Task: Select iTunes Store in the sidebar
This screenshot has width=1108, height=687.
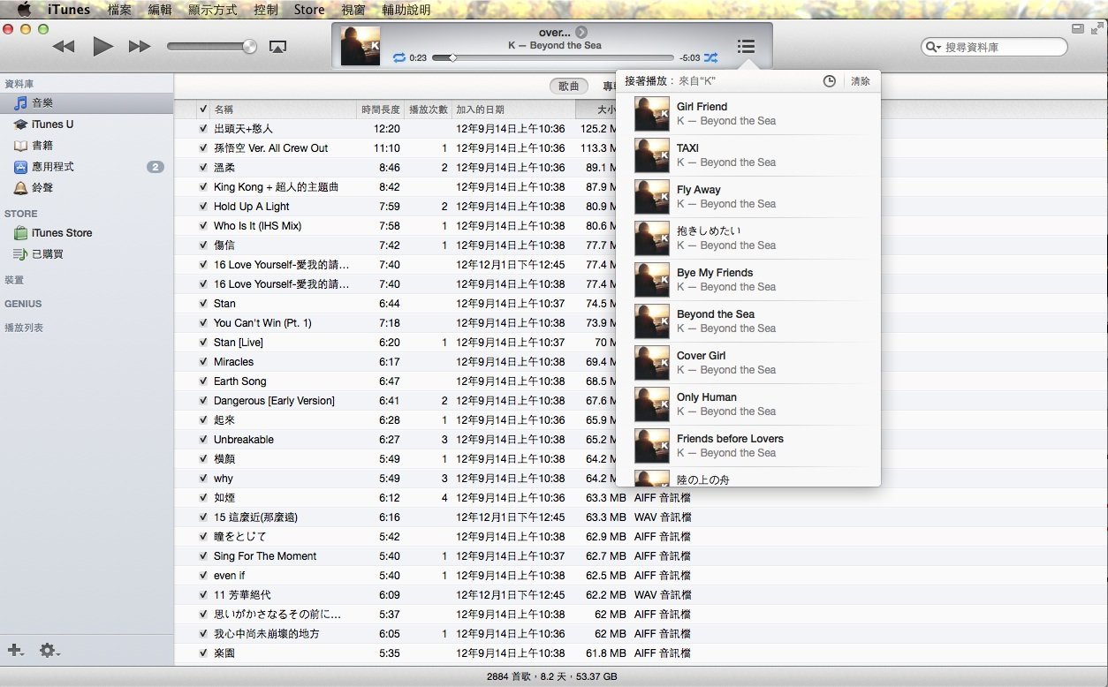Action: coord(61,233)
